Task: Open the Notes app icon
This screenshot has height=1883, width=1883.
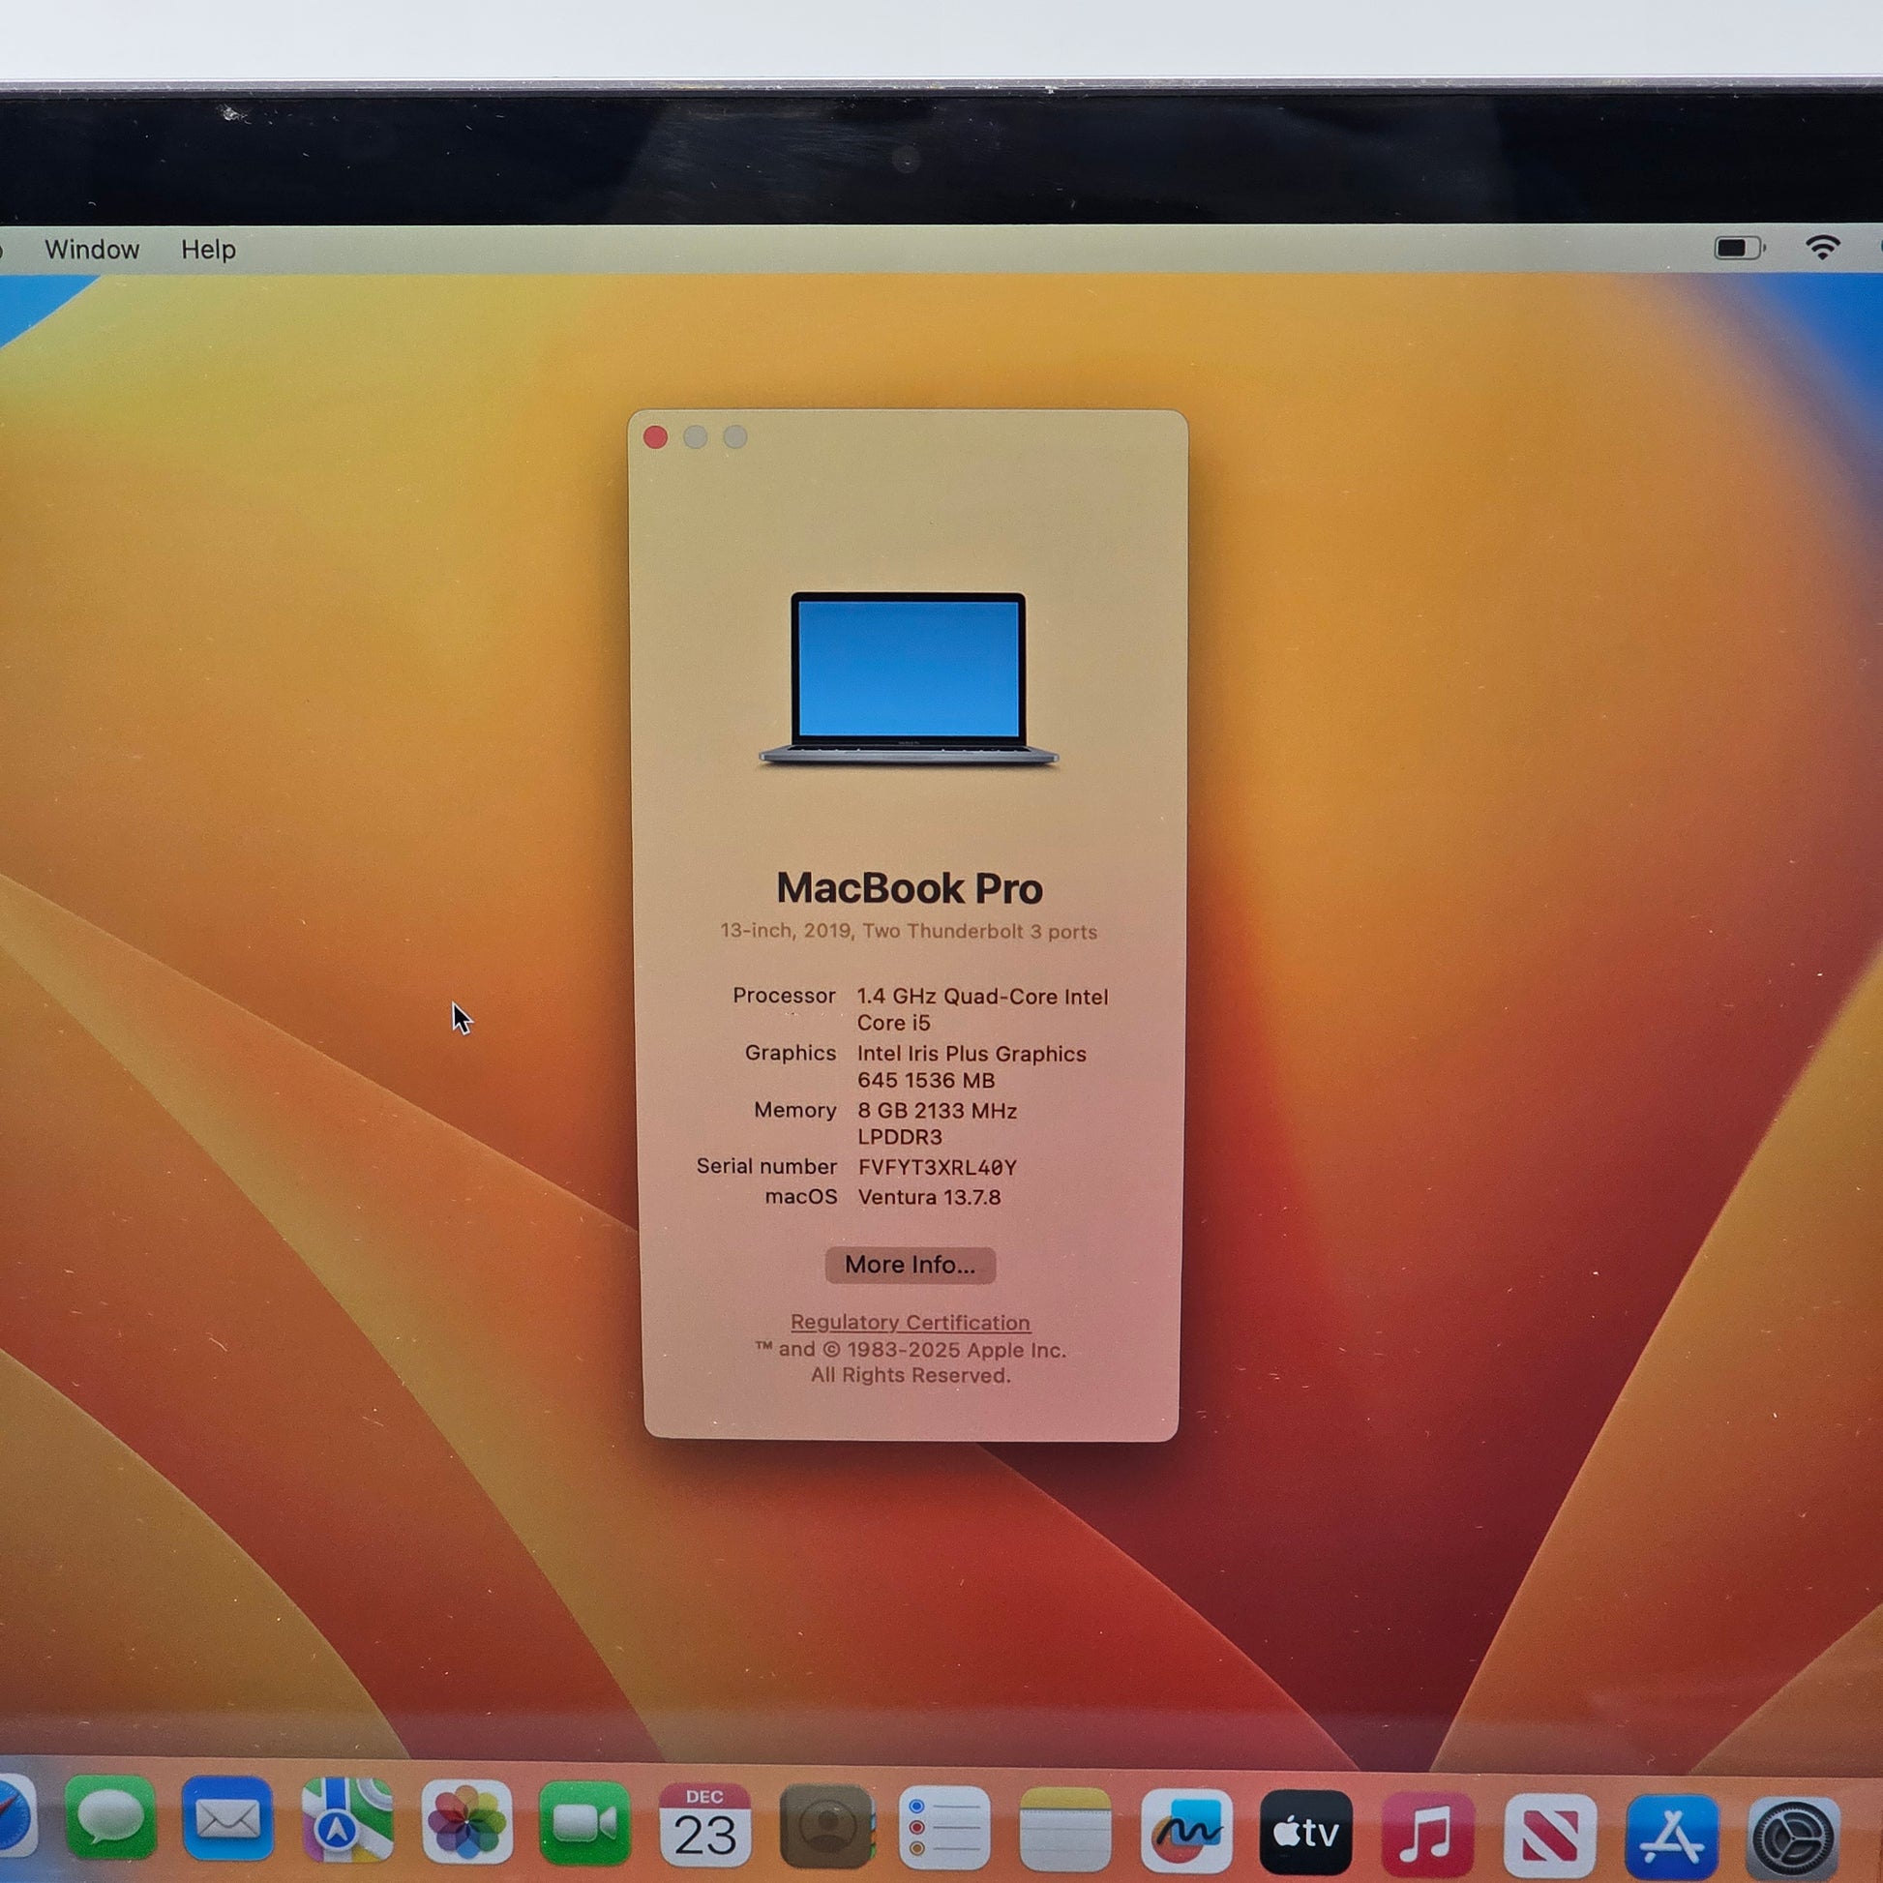Action: pos(1065,1831)
